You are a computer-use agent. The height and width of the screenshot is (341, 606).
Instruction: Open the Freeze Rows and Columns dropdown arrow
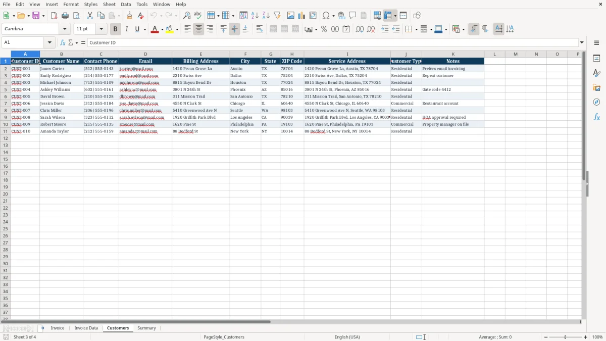395,16
